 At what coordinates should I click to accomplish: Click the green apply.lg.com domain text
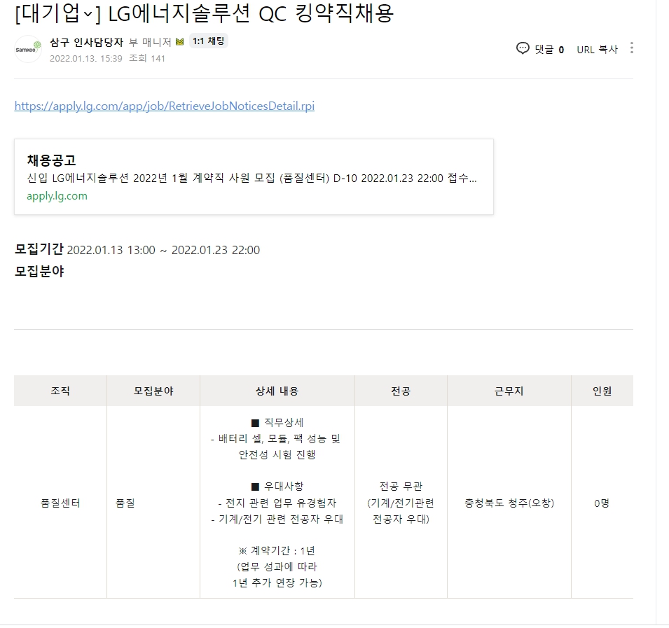click(57, 196)
